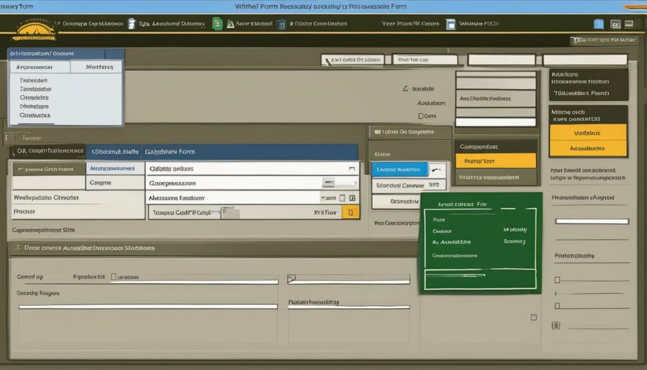Click the triangle warning icon in top toolbar
Screen dimensions: 647x370
click(x=230, y=24)
